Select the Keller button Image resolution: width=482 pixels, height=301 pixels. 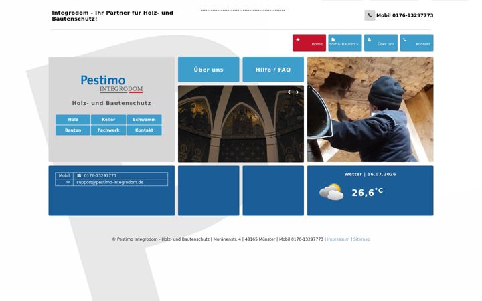pyautogui.click(x=108, y=120)
